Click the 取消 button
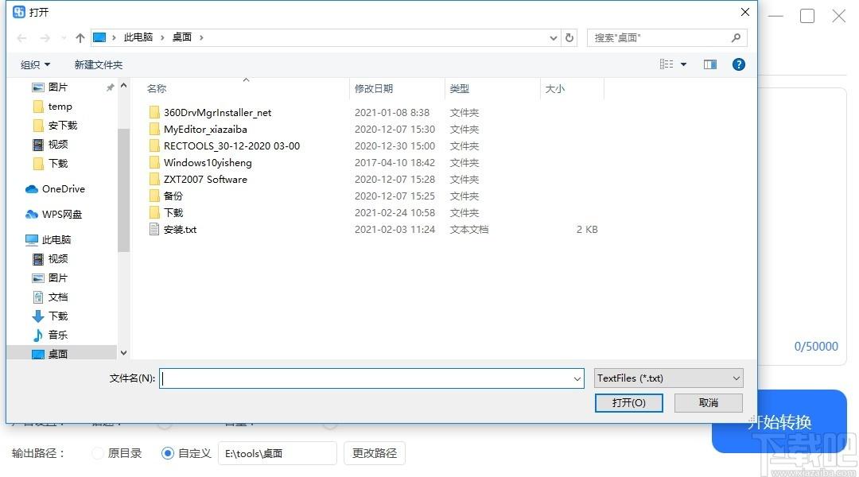 click(x=708, y=403)
